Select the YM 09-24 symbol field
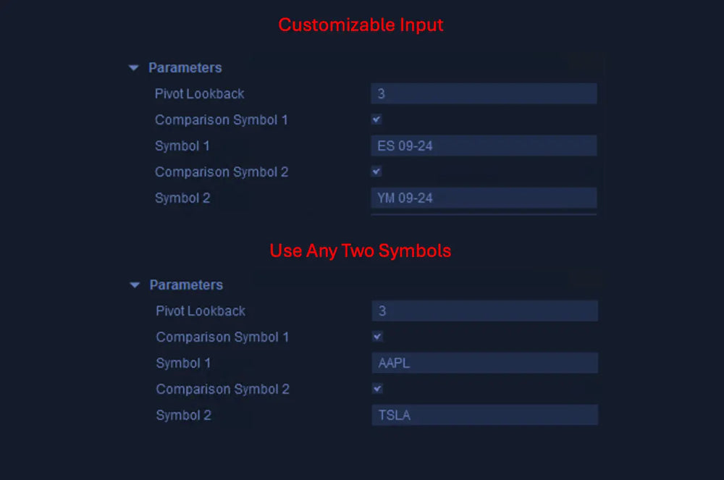This screenshot has width=724, height=480. [x=484, y=198]
